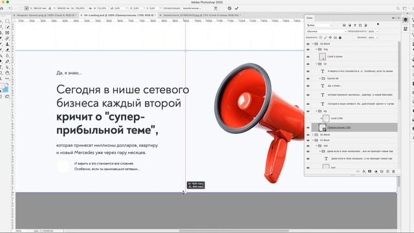Add a layer mask from panel bottom
Image resolution: width=414 pixels, height=233 pixels.
click(x=369, y=172)
